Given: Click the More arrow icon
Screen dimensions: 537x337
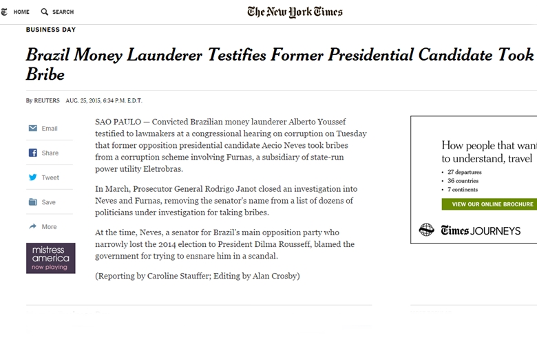Looking at the screenshot, I should pos(32,226).
